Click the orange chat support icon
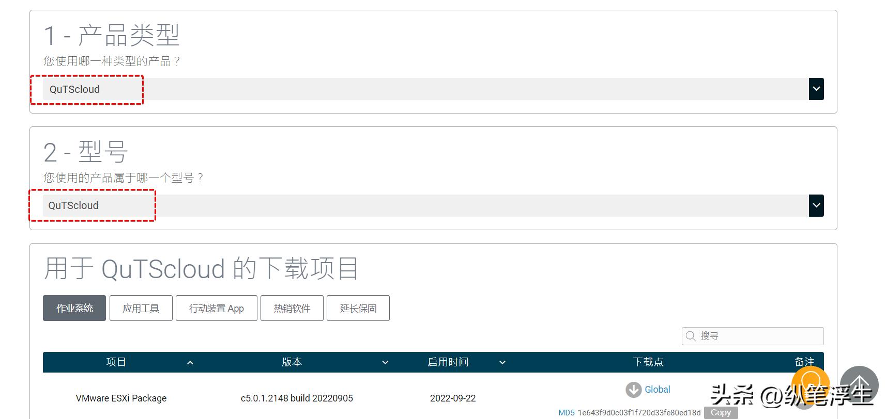The height and width of the screenshot is (419, 886). point(811,384)
